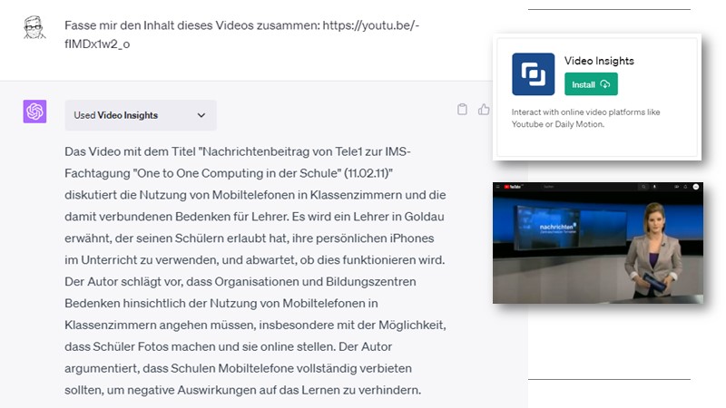Copy the response with the clipboard icon
Viewport: 726px width, 408px height.
pyautogui.click(x=462, y=109)
